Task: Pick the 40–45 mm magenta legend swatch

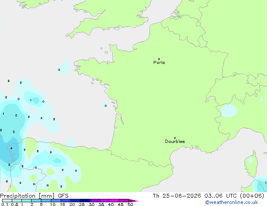Action: tap(114, 201)
